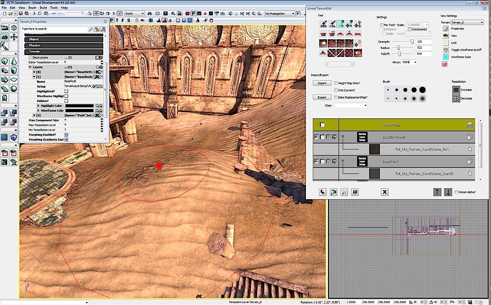Click the largest hard-edged brush preset

(x=422, y=90)
